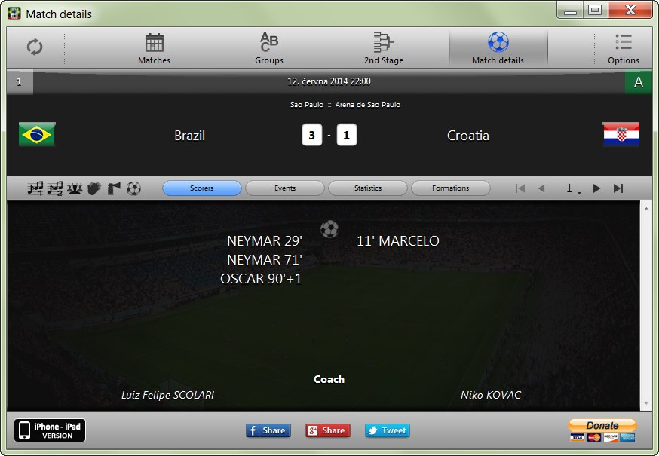
Task: Click the clapping hands sound icon
Action: pos(94,188)
